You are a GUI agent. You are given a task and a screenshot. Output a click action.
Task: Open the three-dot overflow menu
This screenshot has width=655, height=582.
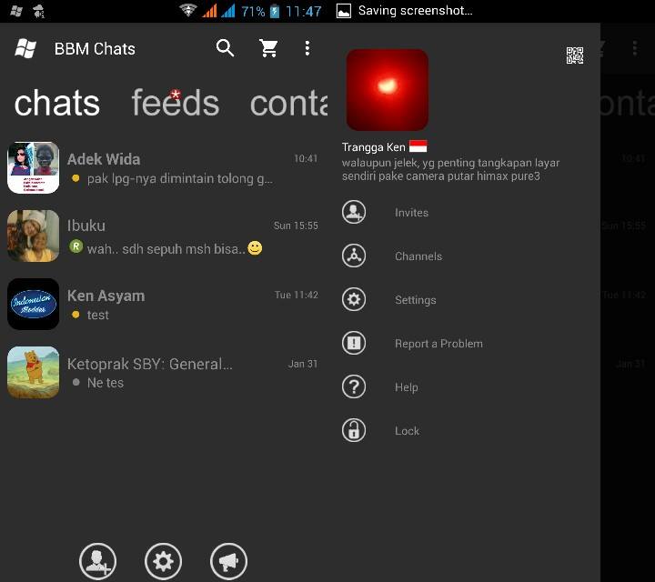tap(307, 48)
